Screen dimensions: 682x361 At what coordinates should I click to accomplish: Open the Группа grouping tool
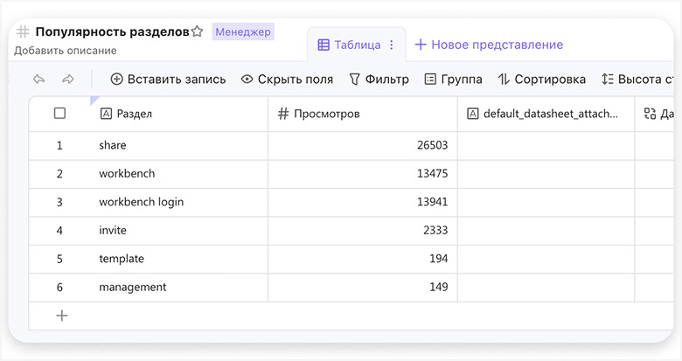click(x=453, y=80)
